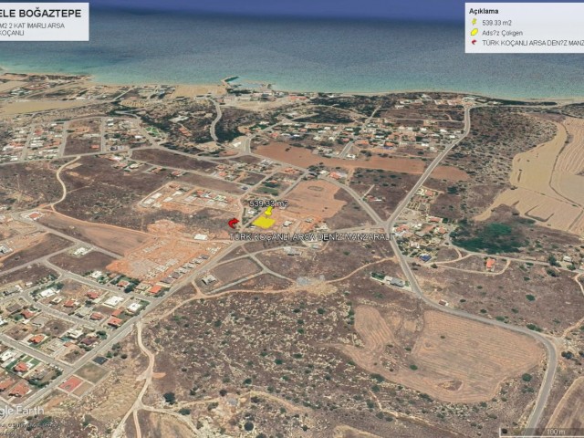Select the yellow highlighted plot polygon

pos(264,223)
